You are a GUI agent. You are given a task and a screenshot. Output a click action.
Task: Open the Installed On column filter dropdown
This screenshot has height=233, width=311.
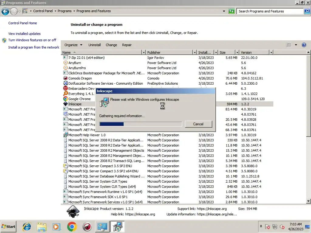pyautogui.click(x=216, y=52)
